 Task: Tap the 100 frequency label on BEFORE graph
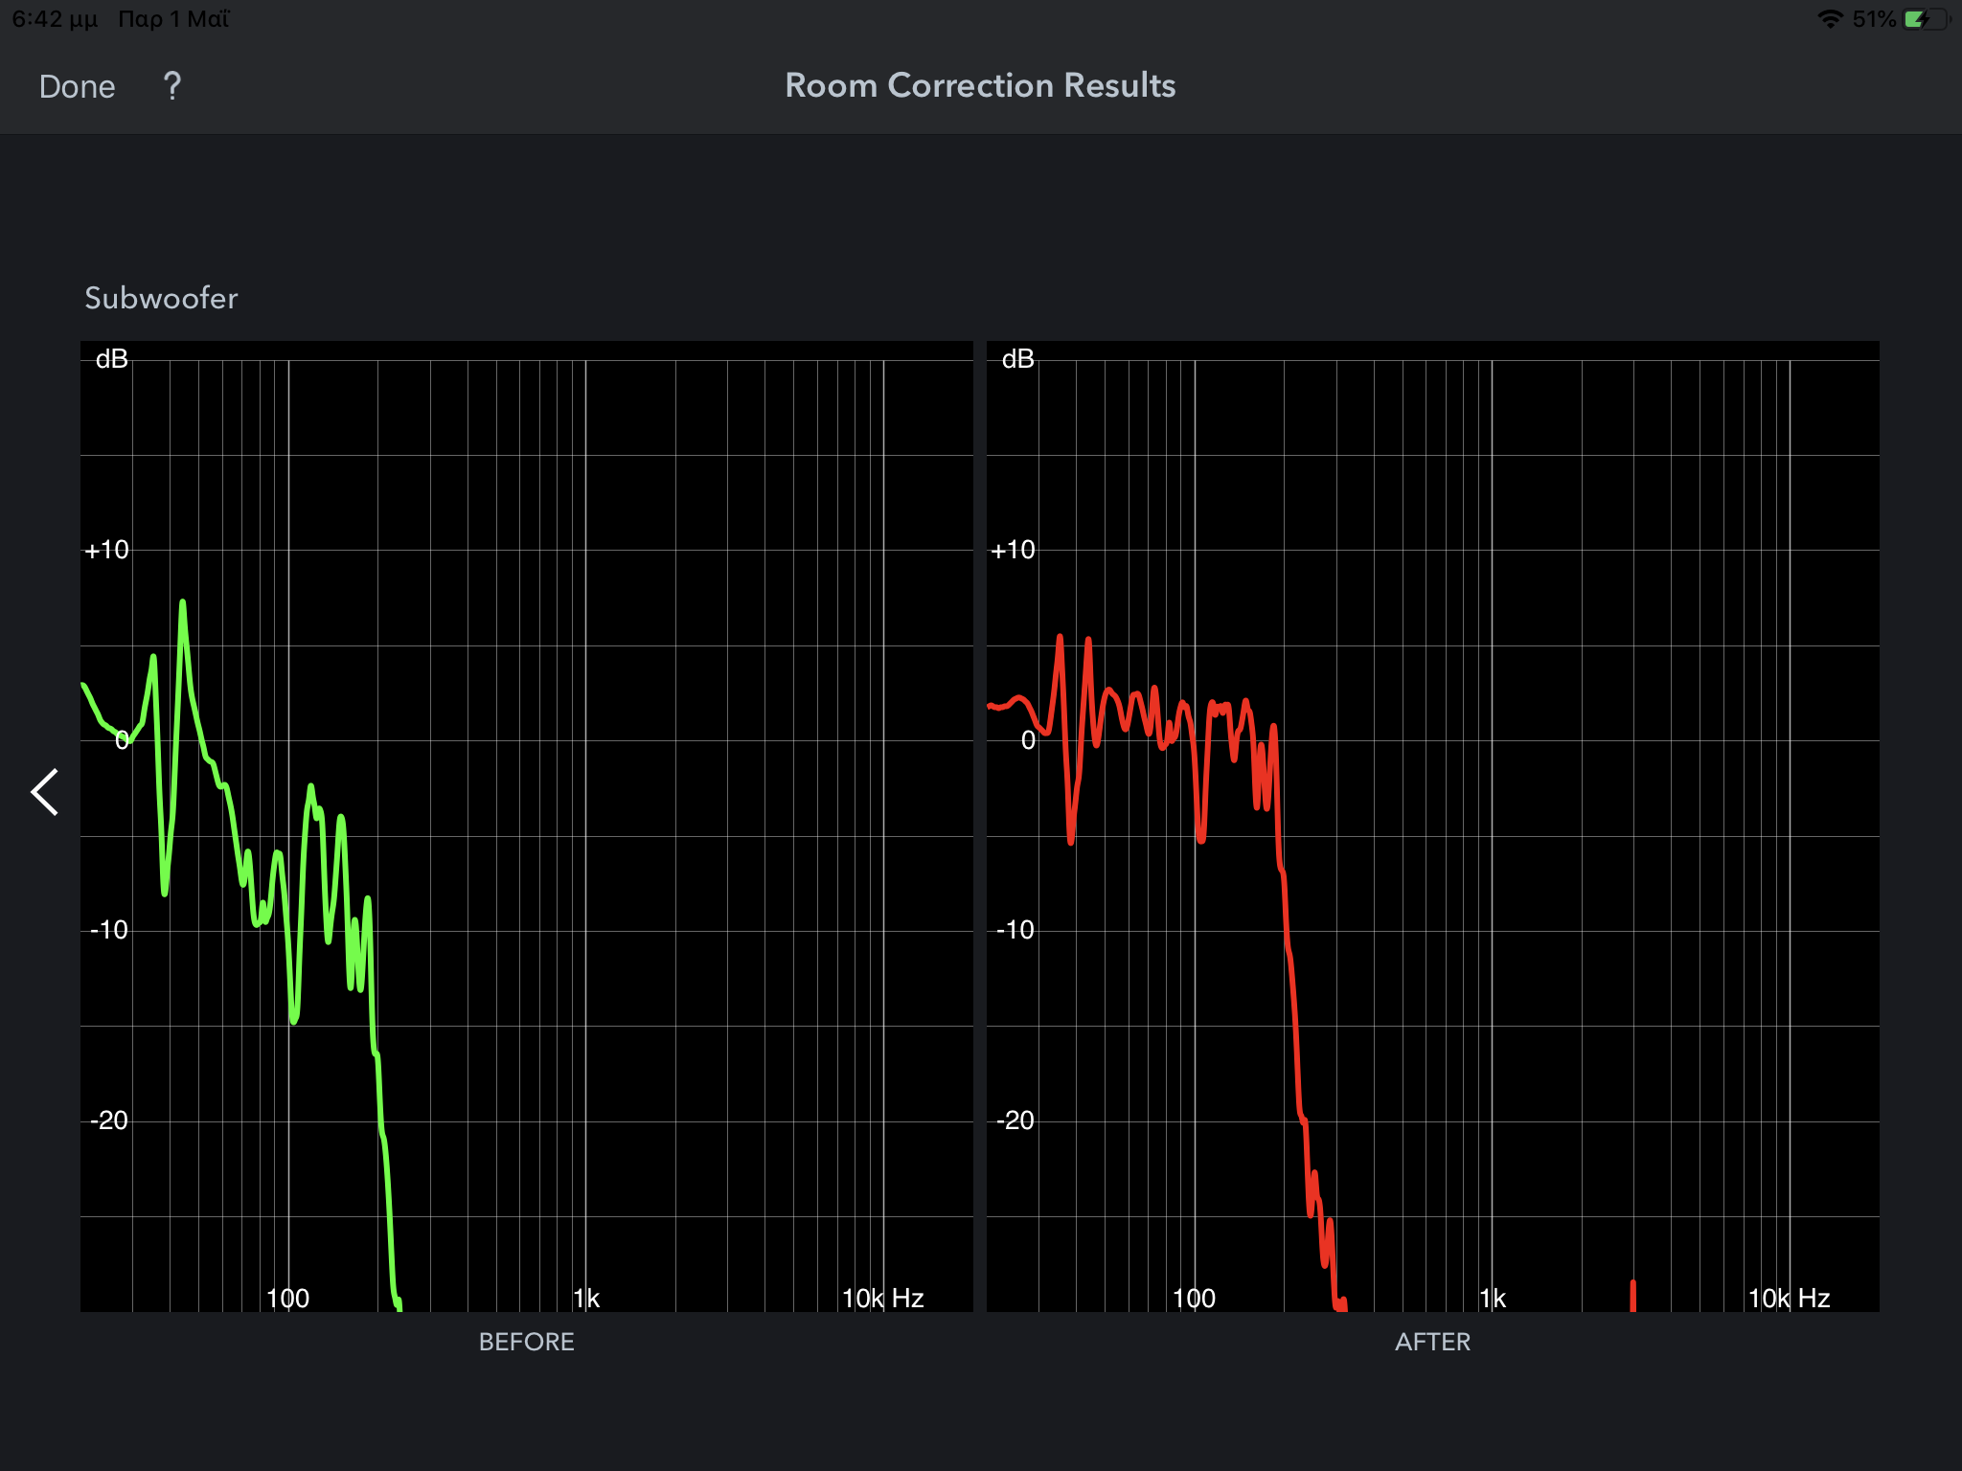287,1299
